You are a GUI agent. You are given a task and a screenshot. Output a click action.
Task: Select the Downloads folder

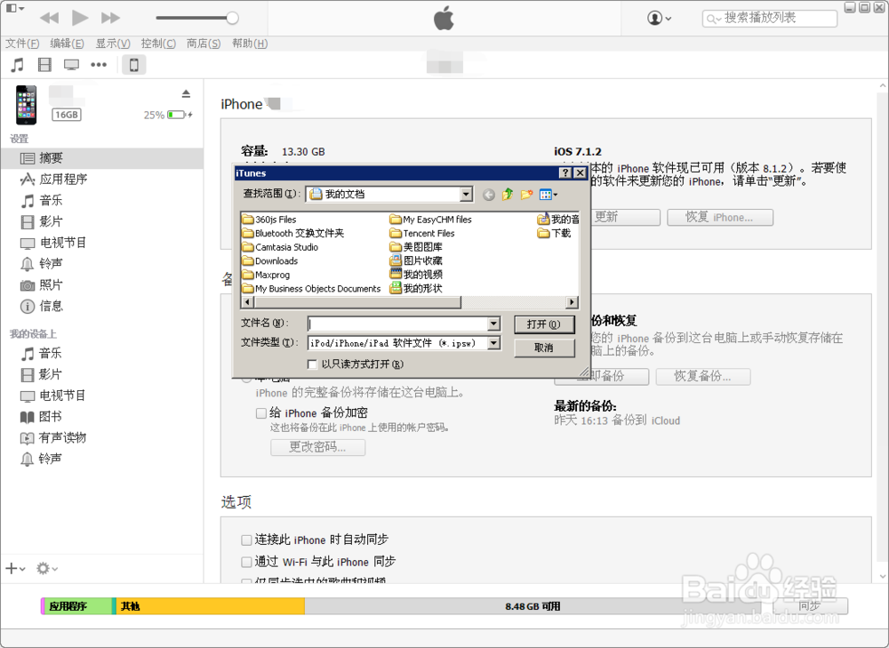coord(270,260)
